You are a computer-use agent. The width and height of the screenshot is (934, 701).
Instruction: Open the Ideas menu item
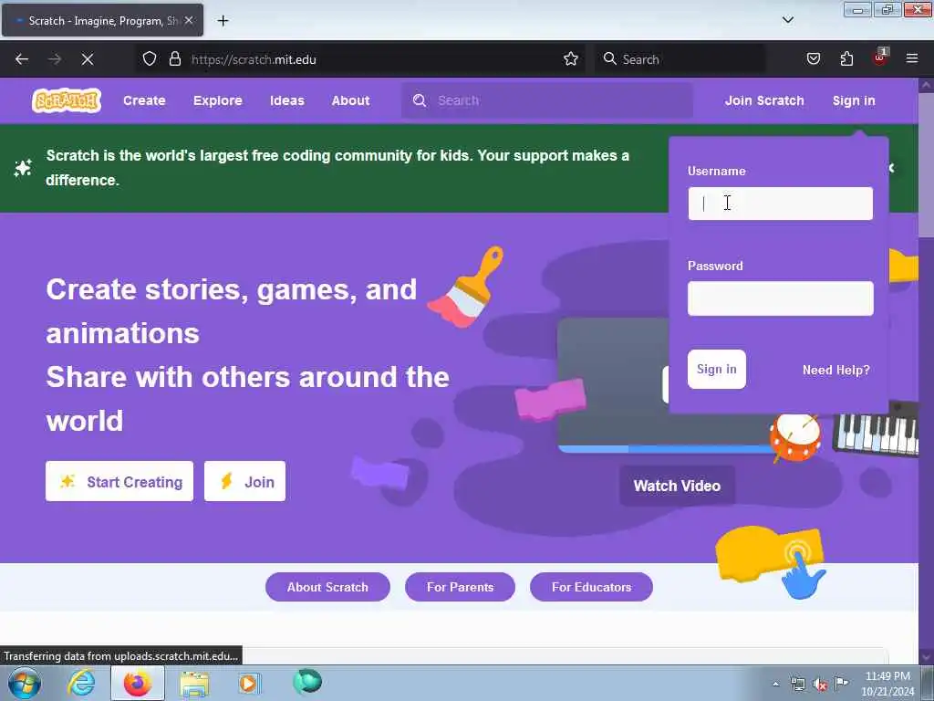pos(287,100)
